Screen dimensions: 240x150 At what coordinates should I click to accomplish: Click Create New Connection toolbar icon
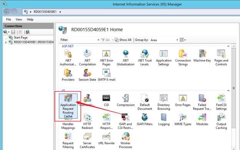6,32
